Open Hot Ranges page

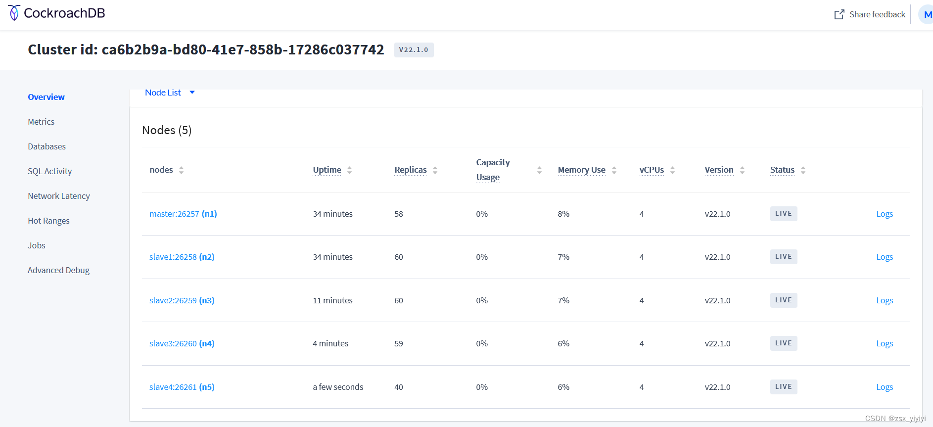pos(48,221)
